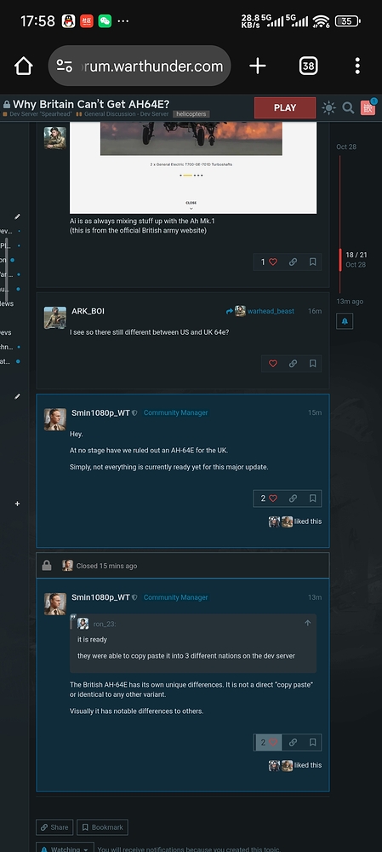The height and width of the screenshot is (852, 382).
Task: Like ARK_BOI's post
Action: tap(273, 364)
